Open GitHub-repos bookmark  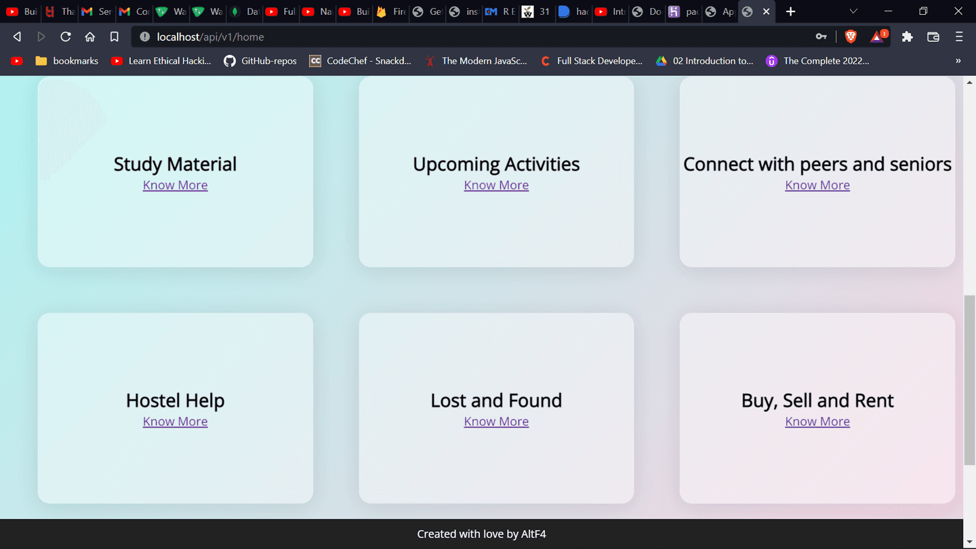pos(260,61)
